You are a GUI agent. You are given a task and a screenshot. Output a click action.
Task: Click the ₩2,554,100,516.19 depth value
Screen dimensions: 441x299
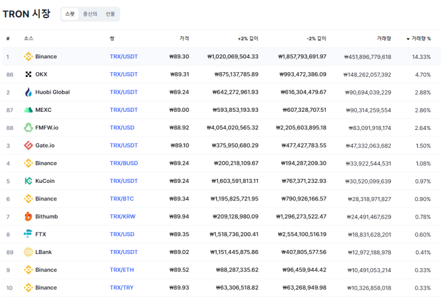point(302,235)
